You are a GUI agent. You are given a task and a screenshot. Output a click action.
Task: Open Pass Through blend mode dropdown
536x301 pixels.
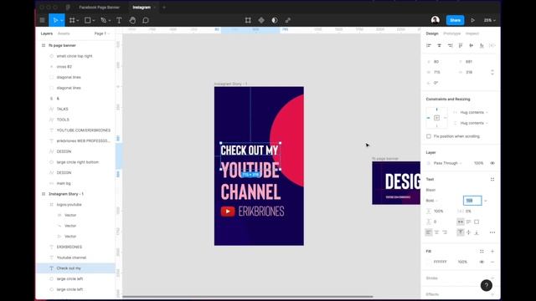(x=447, y=163)
